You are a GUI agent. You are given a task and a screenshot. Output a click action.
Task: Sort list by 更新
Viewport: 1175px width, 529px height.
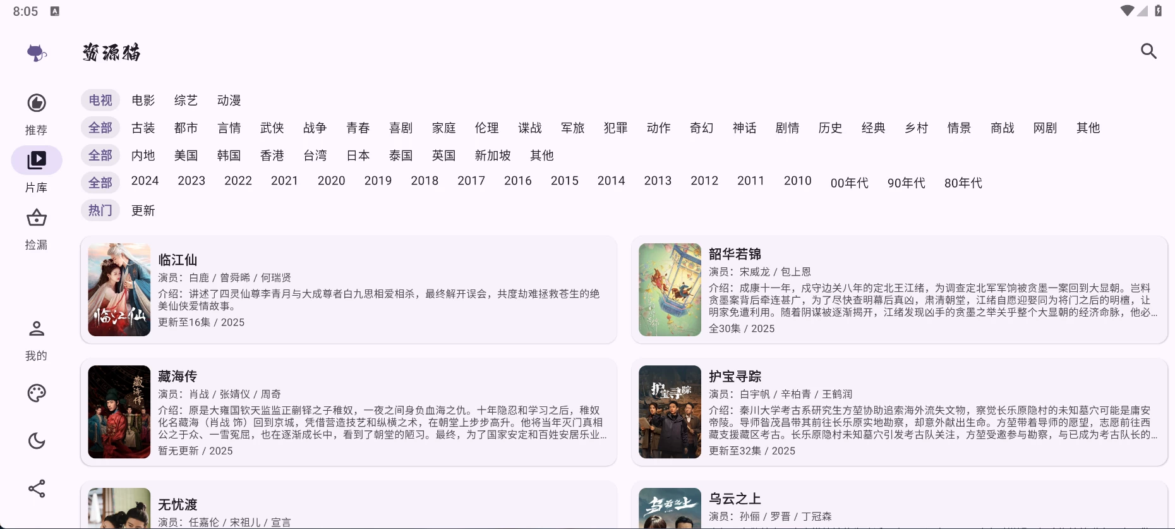tap(143, 210)
